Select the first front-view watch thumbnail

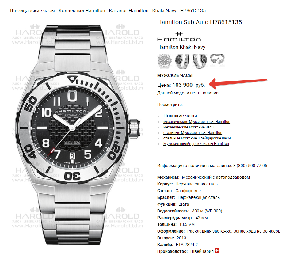coord(164,61)
